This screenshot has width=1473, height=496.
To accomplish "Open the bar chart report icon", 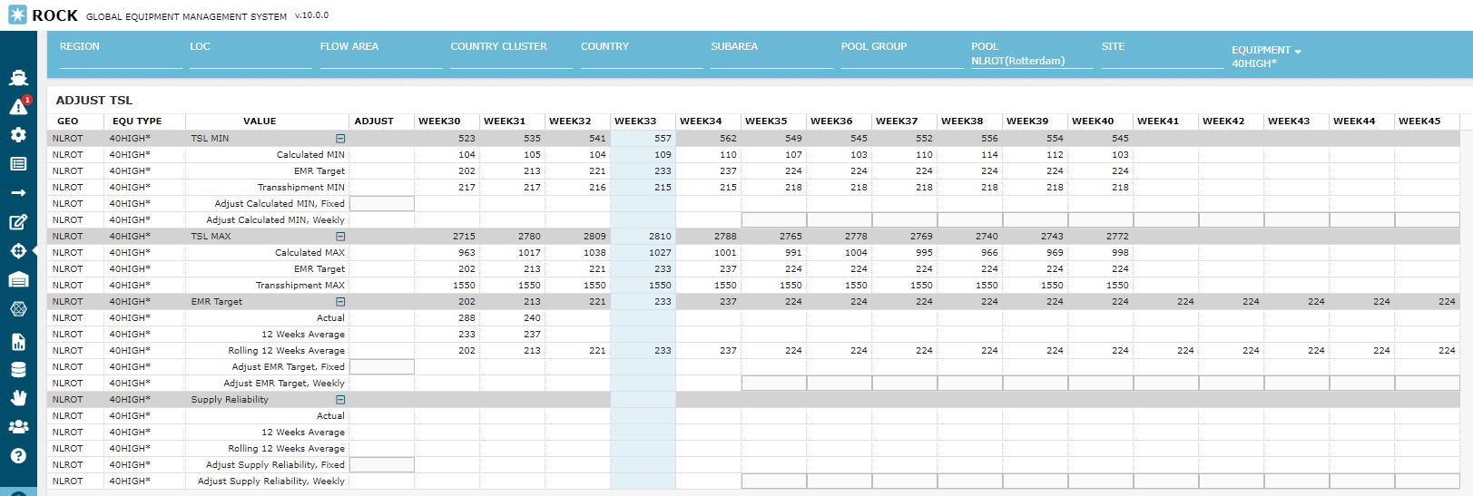I will (18, 342).
